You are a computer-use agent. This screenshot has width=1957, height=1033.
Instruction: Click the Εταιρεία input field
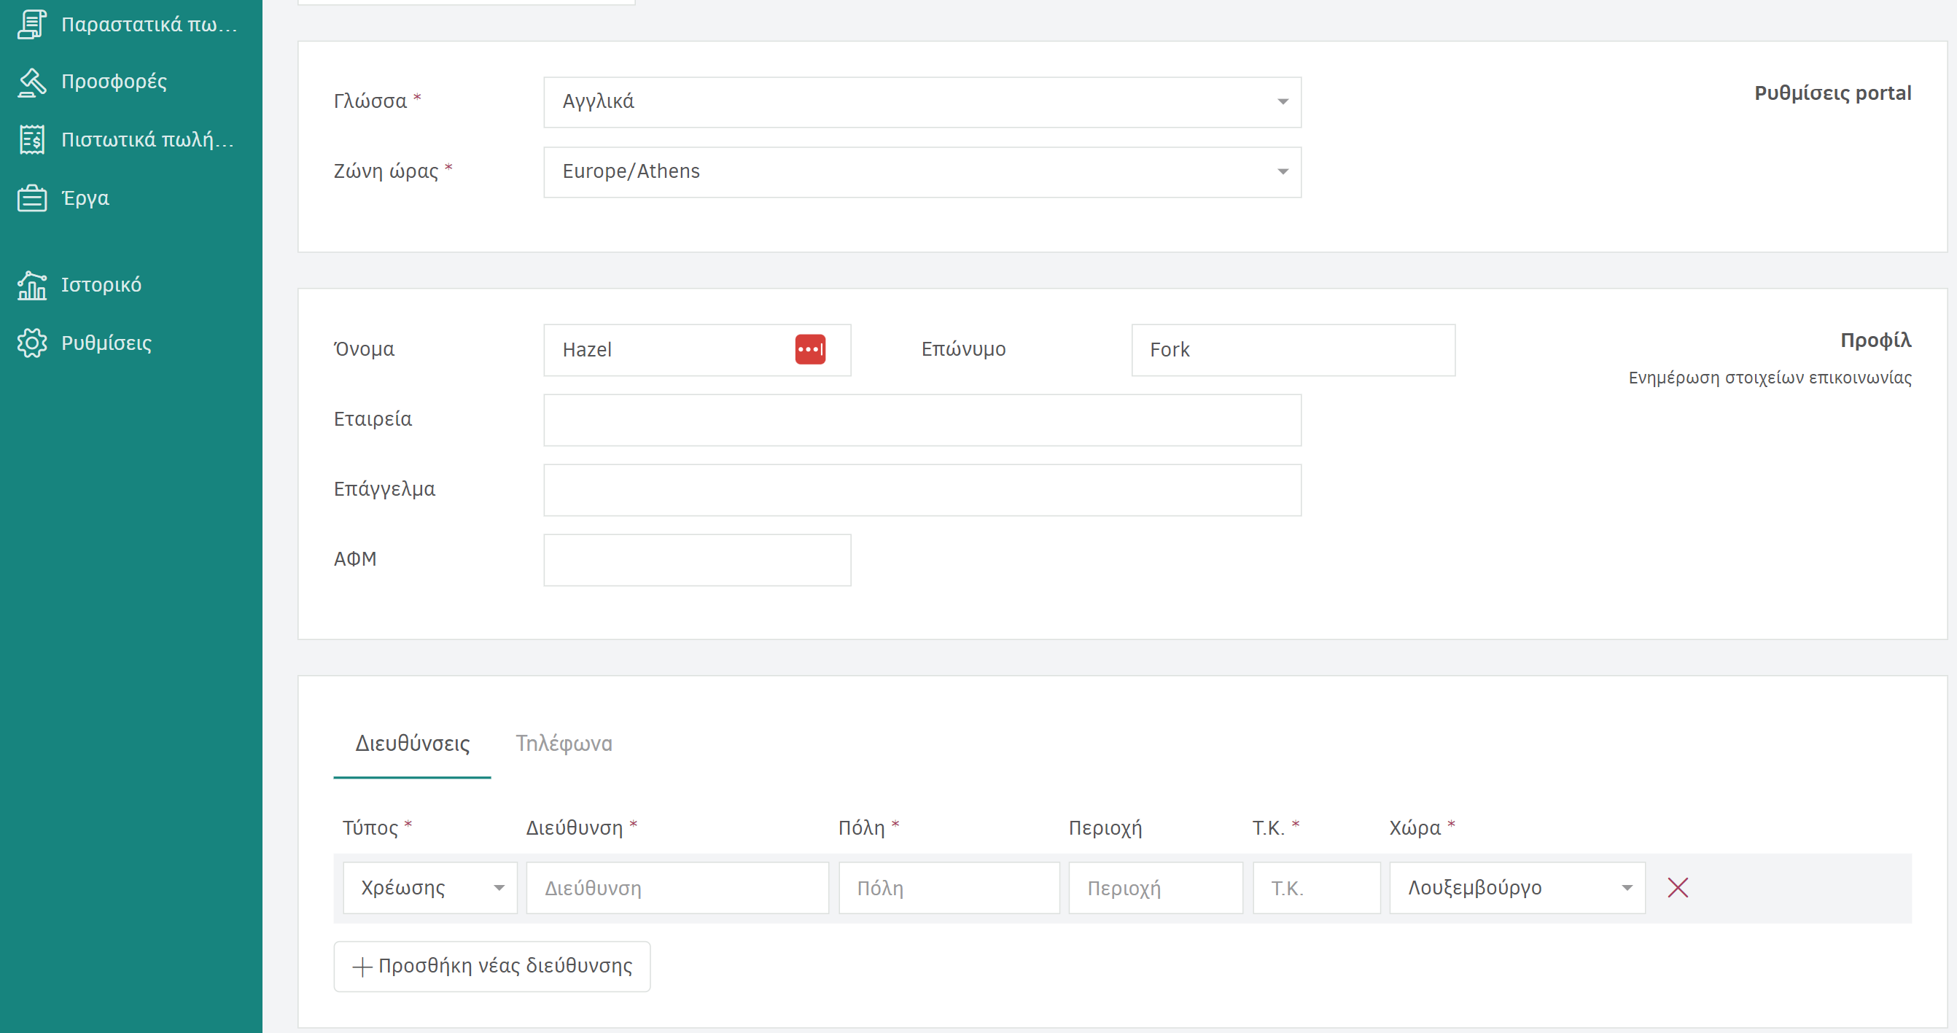click(922, 420)
